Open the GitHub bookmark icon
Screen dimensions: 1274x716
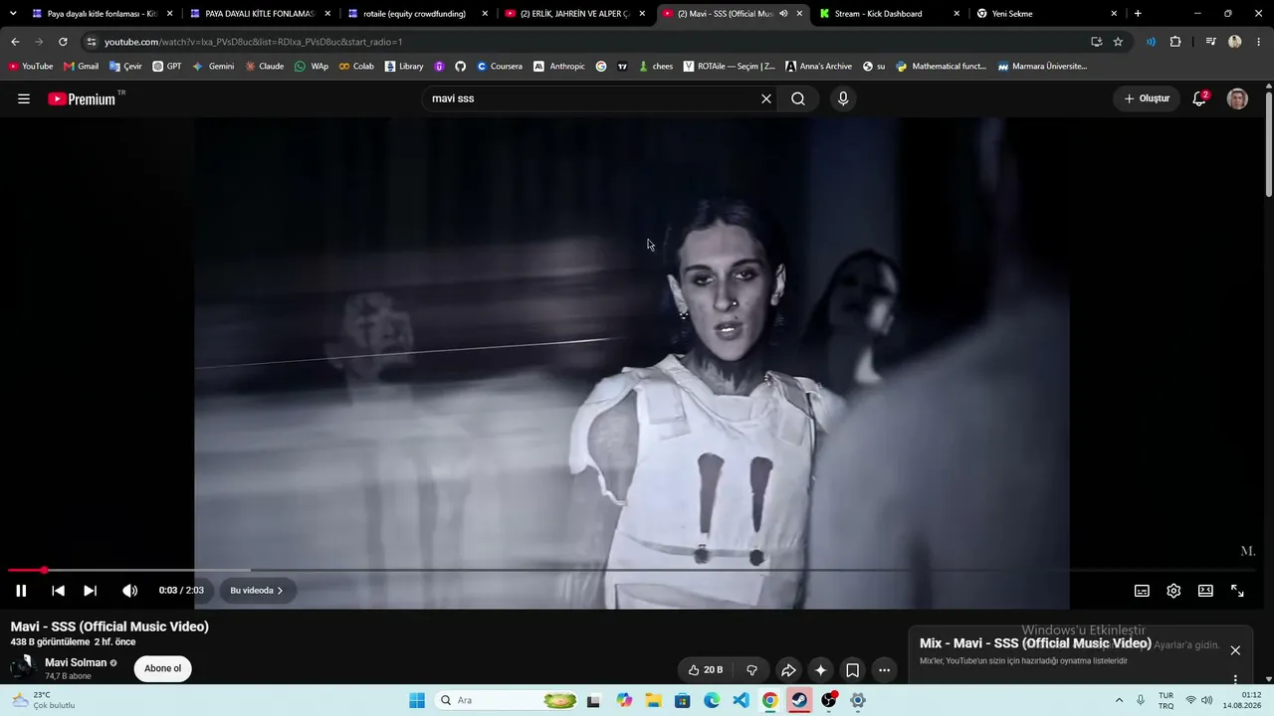(460, 67)
